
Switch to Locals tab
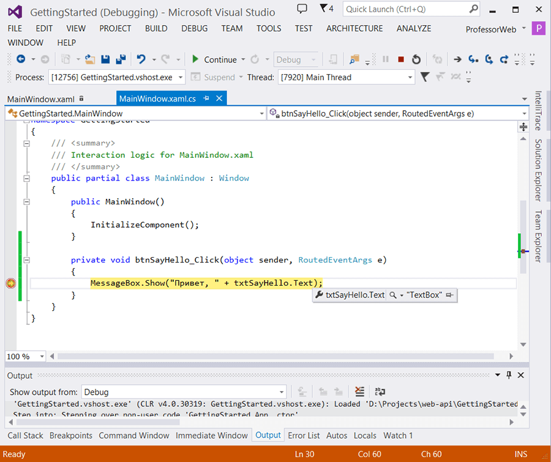click(x=365, y=435)
